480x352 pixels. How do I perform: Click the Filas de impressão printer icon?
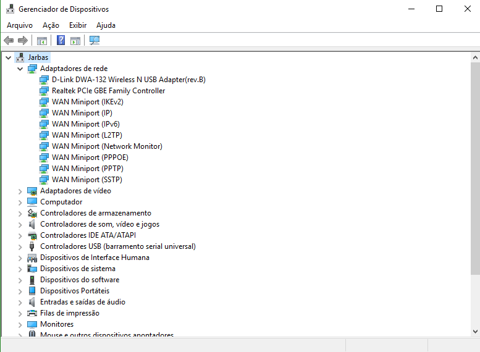[32, 313]
